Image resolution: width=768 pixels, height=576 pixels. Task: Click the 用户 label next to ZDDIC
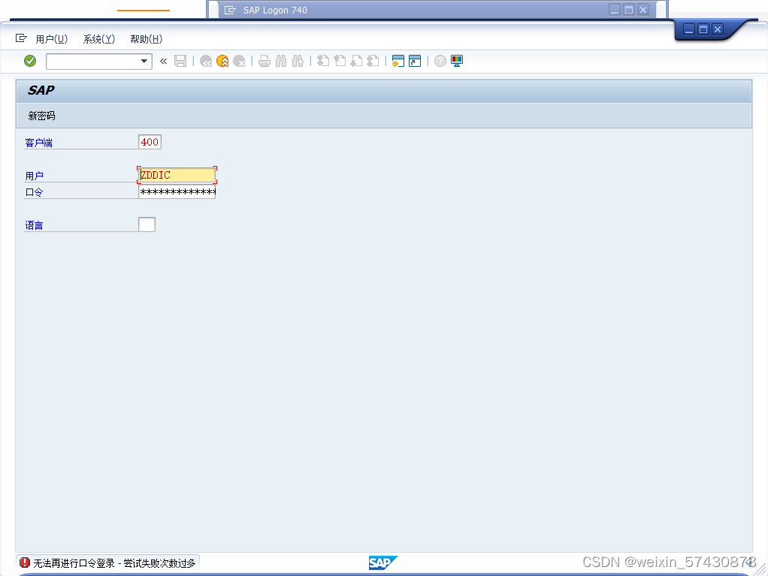35,176
